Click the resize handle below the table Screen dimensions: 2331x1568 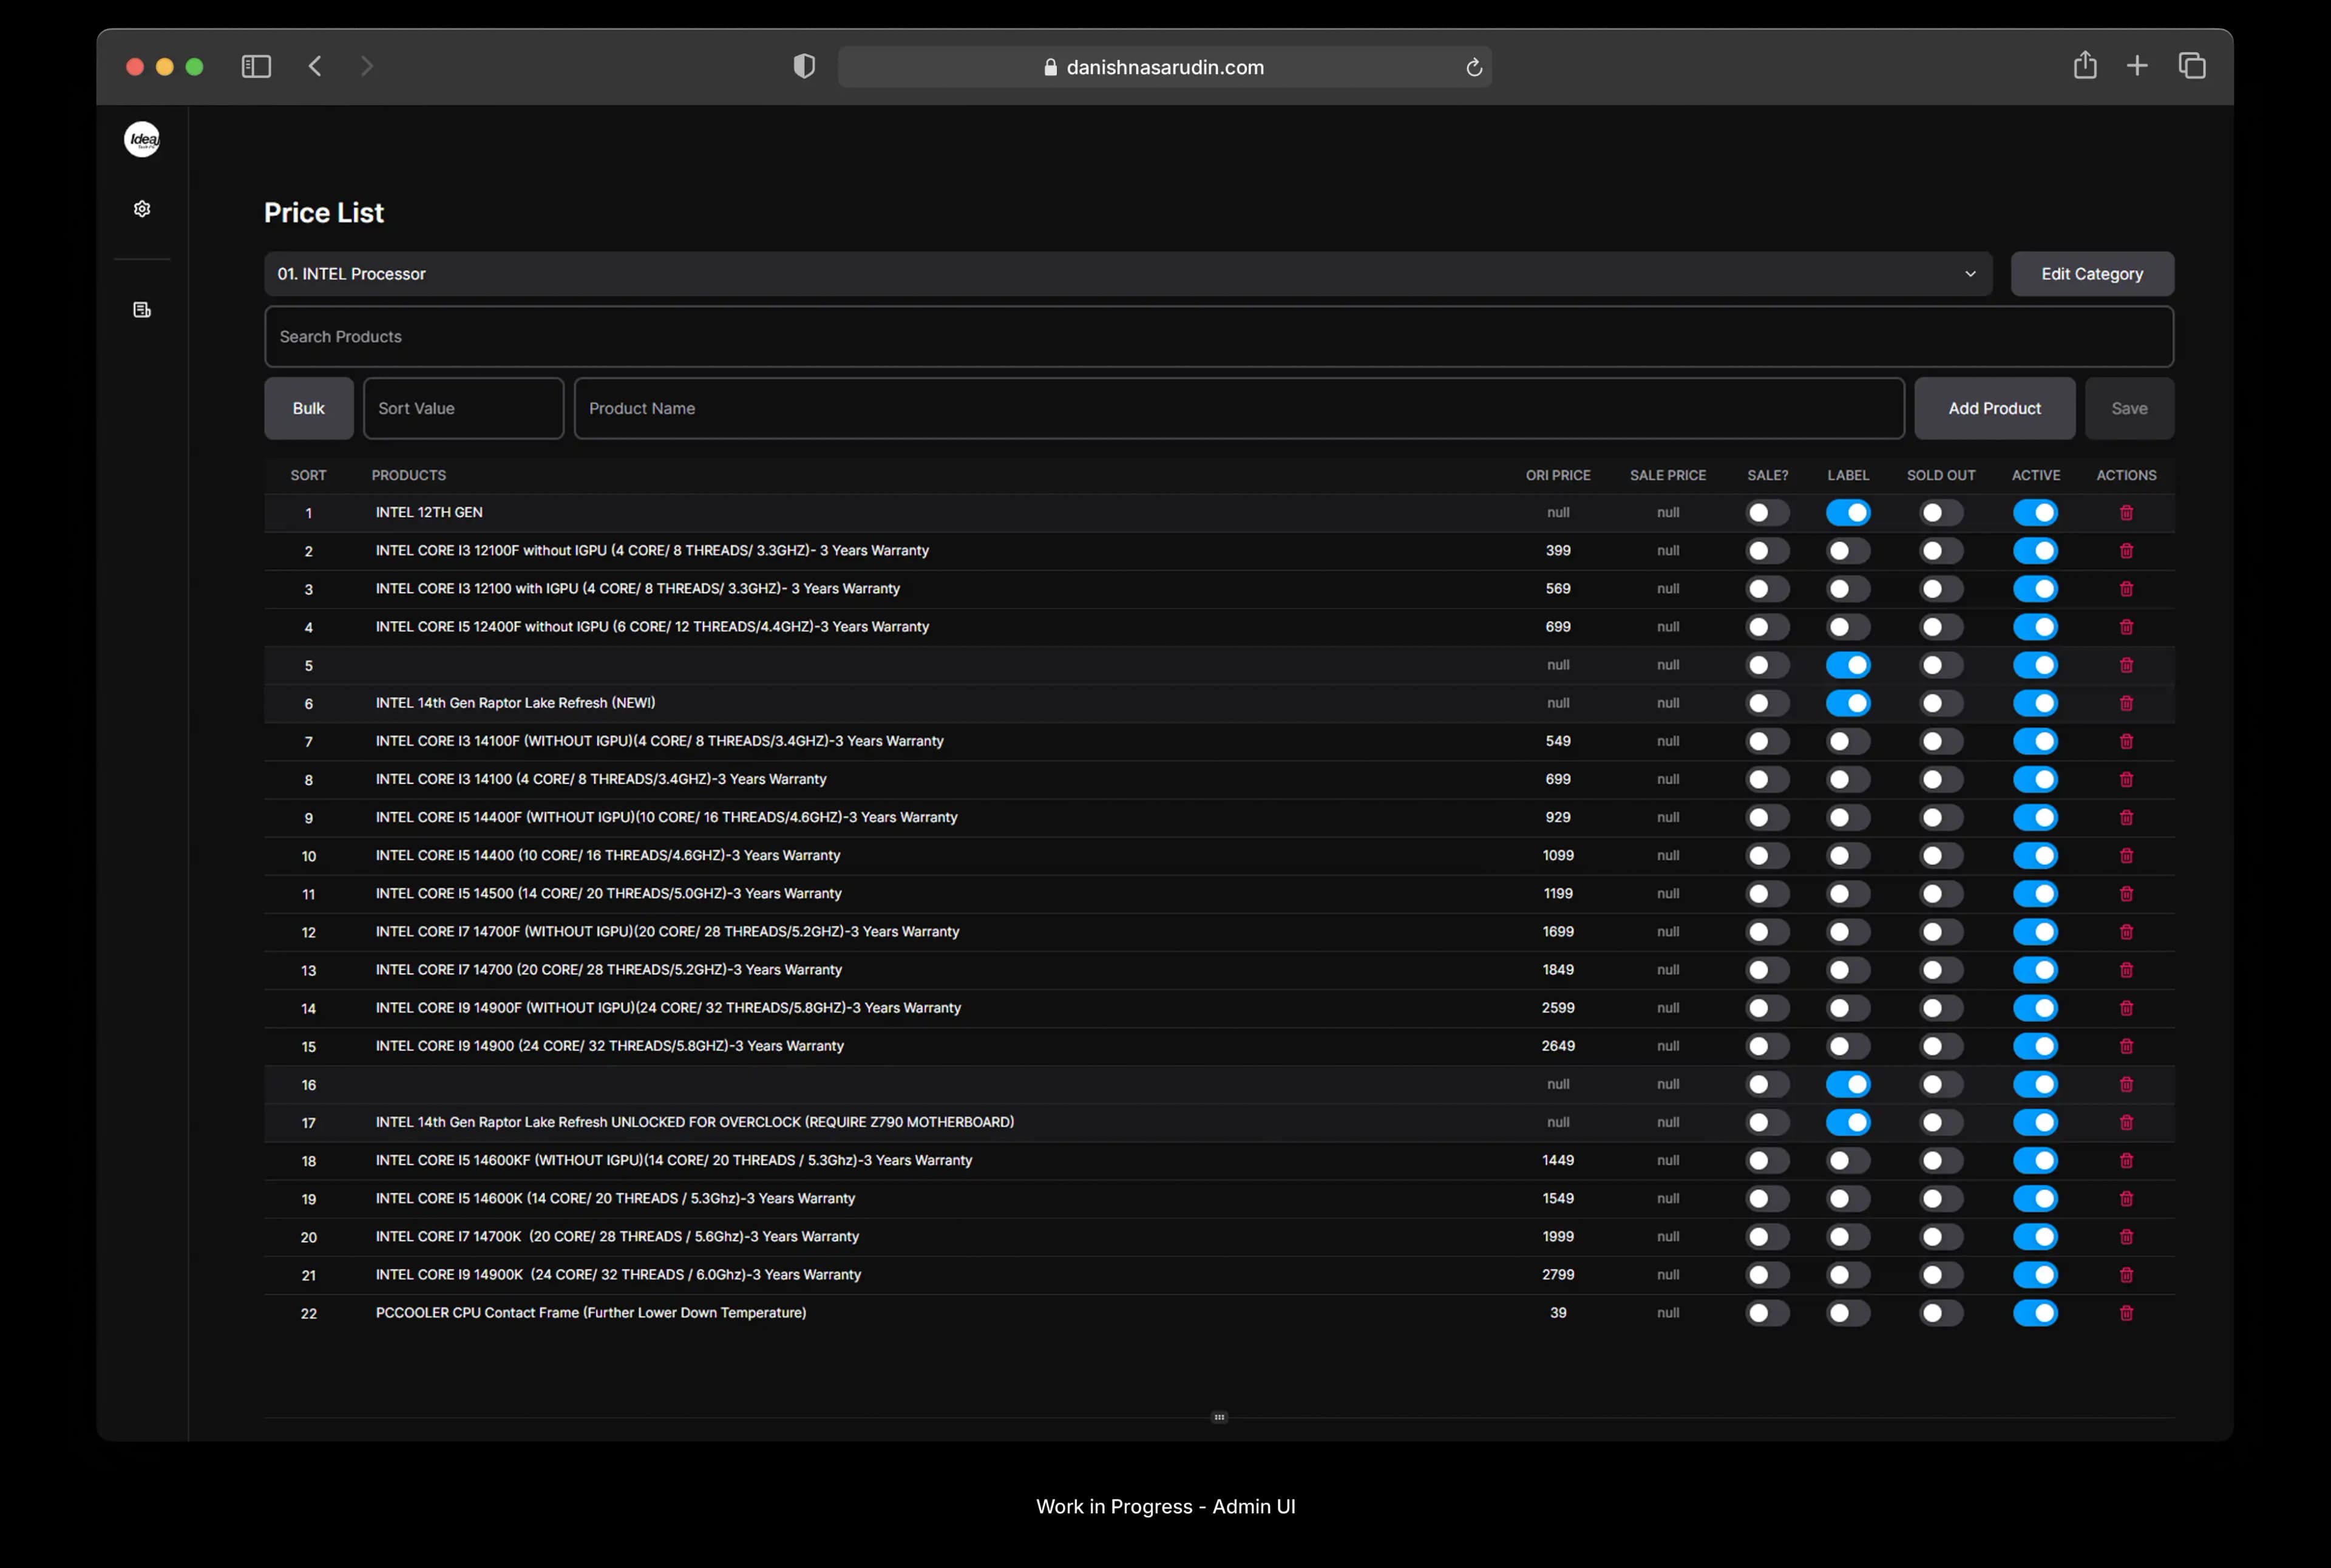1219,1417
